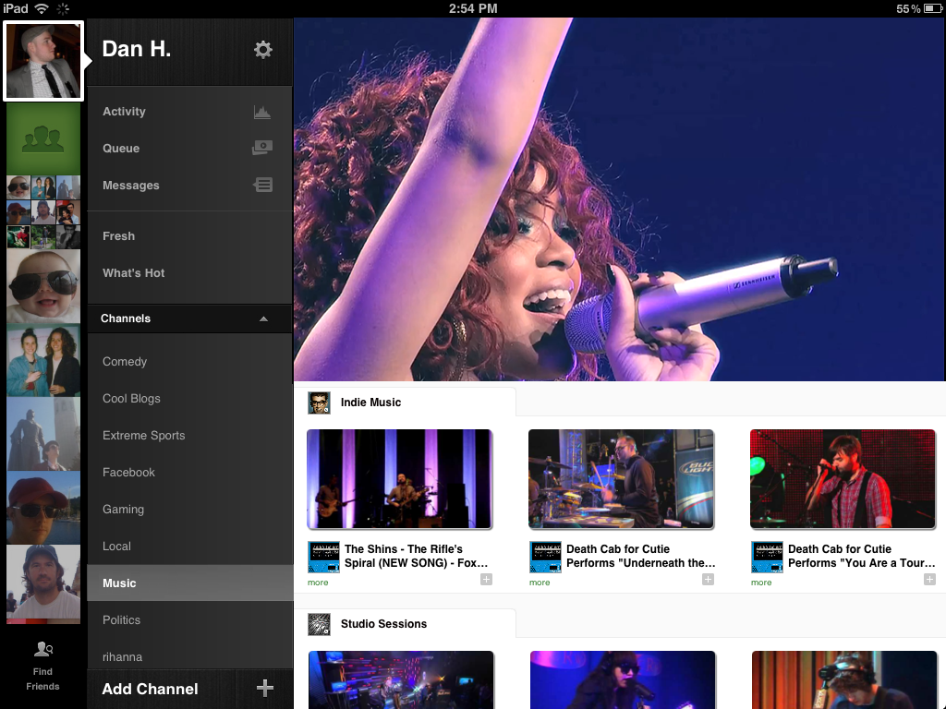Click the iPad battery indicator
946x709 pixels.
click(933, 8)
